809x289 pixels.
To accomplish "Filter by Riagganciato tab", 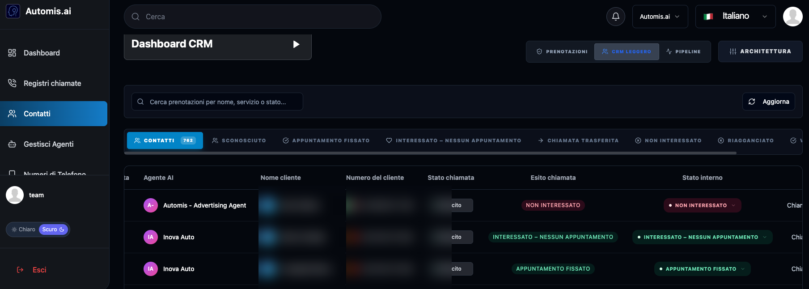I will click(745, 140).
